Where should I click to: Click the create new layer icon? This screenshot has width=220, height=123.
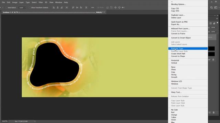pyautogui.click(x=210, y=112)
